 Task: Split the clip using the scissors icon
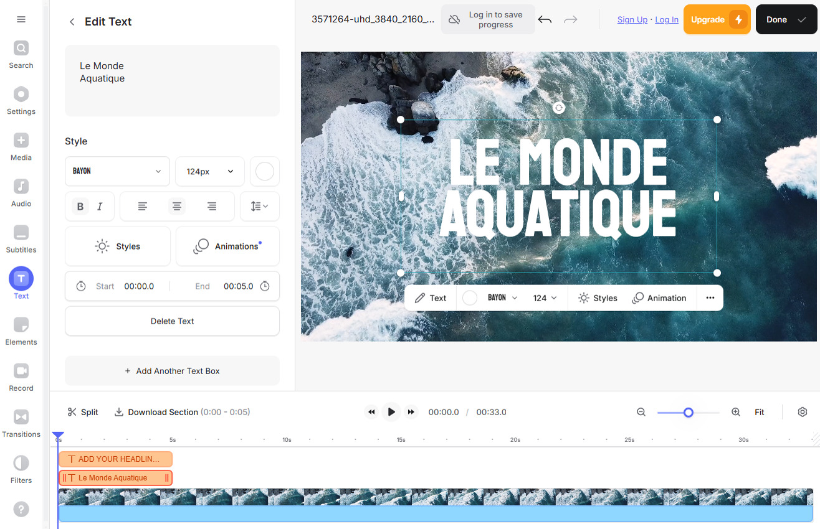tap(73, 411)
